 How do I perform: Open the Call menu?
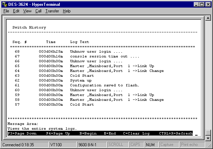(38, 11)
